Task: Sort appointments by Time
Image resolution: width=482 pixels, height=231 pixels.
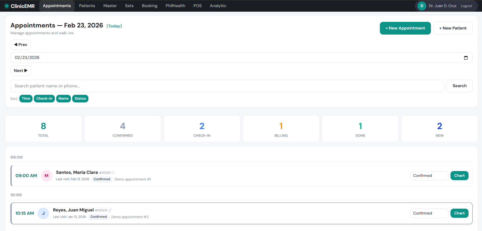Action: 26,99
